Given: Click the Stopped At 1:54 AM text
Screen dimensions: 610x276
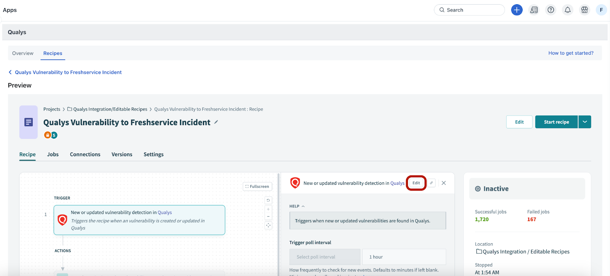Looking at the screenshot, I should coord(487,269).
